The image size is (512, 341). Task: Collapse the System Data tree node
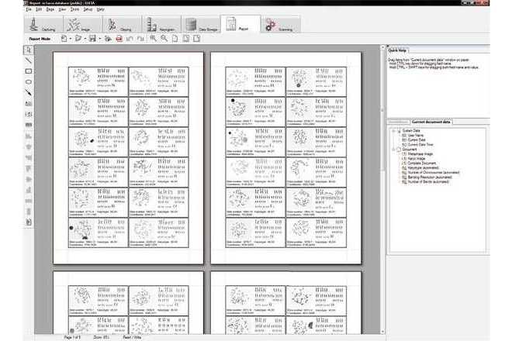click(x=394, y=130)
